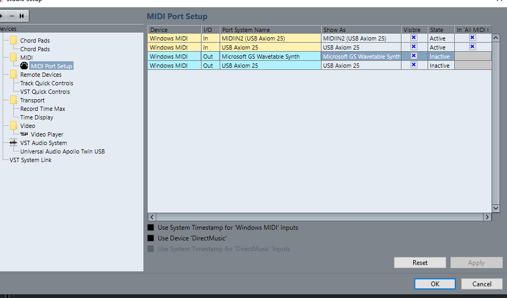Click Cancel to dismiss dialog

(x=482, y=284)
